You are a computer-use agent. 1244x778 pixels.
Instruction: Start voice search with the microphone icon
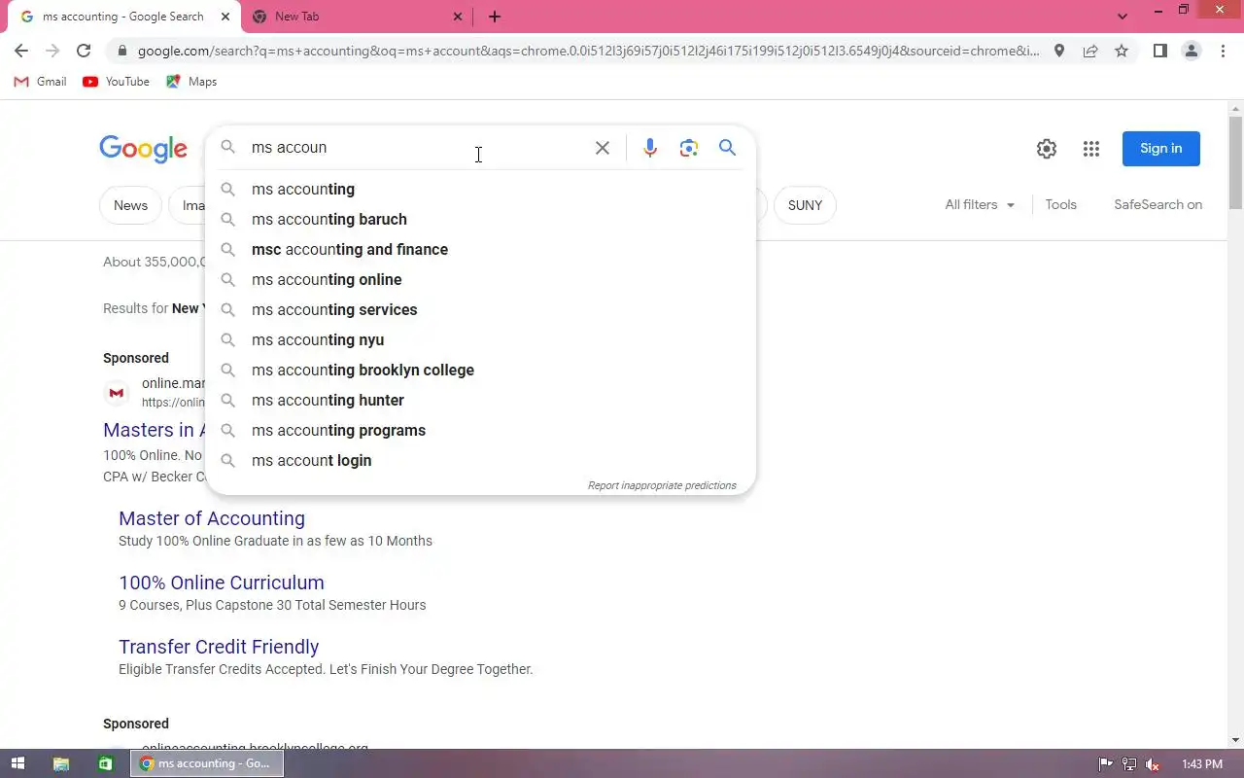coord(650,148)
